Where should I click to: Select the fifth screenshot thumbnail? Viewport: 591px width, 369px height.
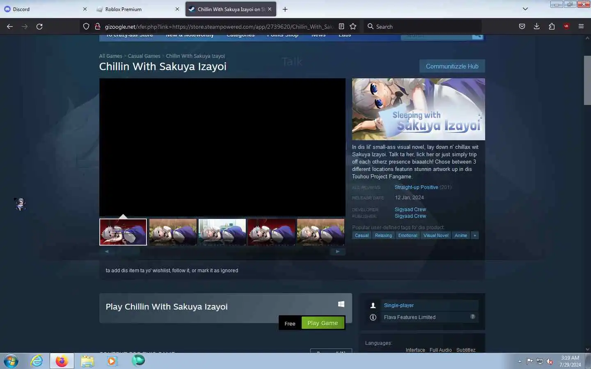coord(321,232)
